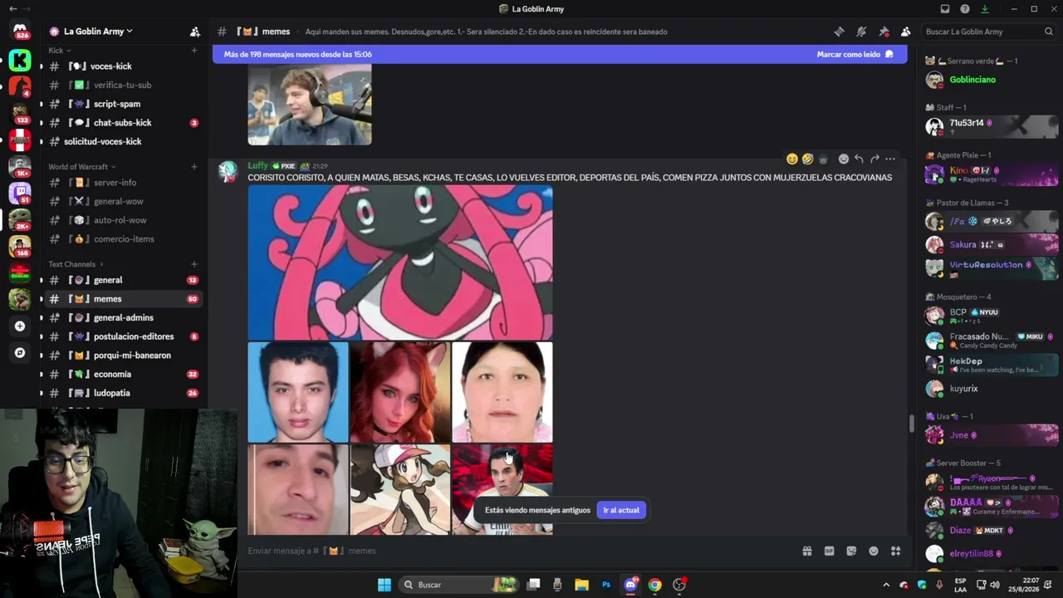Open the general-admins channel
The image size is (1063, 598).
(x=122, y=317)
